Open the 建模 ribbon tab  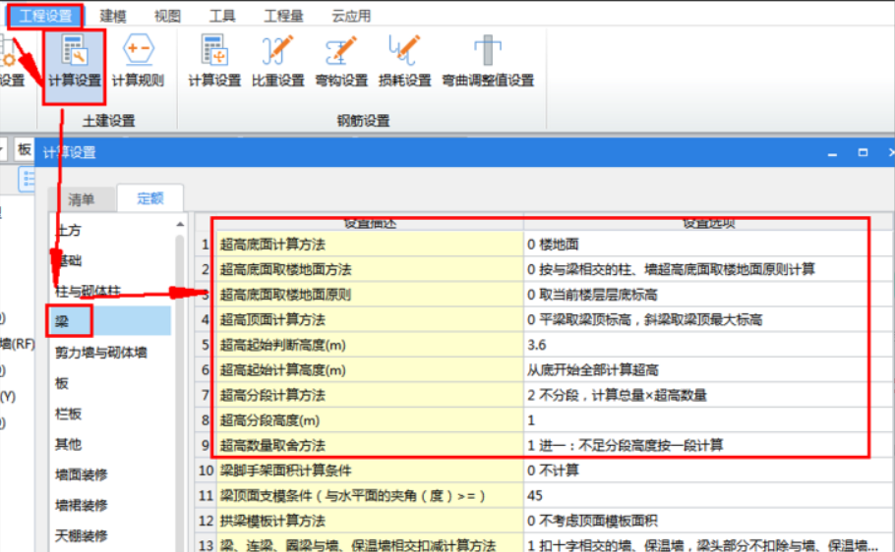(113, 16)
